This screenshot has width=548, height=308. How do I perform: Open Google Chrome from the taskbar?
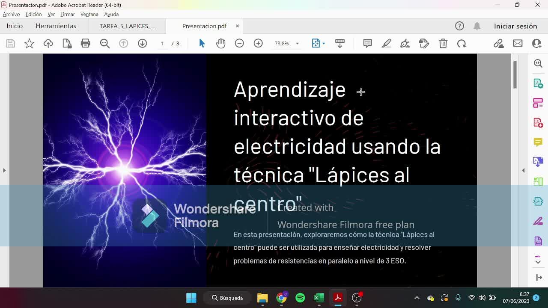click(281, 298)
